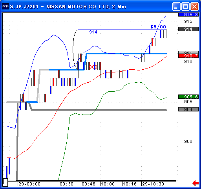The image size is (201, 189).
Task: Click the 915 price axis value
Action: 188,21
